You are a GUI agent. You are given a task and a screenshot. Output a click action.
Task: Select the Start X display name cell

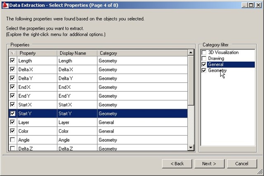[x=77, y=105]
